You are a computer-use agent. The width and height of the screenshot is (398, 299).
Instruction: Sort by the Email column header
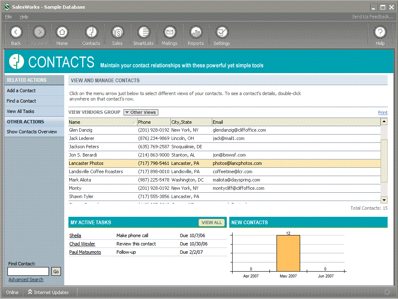296,122
